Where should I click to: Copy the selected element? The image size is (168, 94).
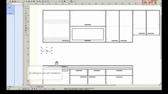(x=27, y=1)
